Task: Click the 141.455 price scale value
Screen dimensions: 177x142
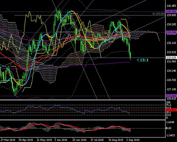Action: [171, 6]
